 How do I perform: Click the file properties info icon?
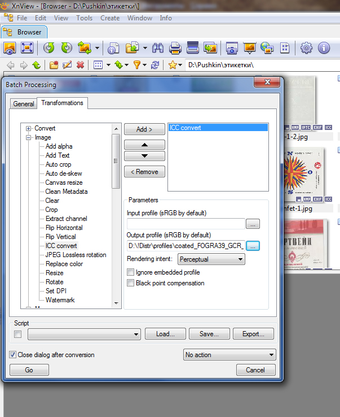click(x=113, y=48)
